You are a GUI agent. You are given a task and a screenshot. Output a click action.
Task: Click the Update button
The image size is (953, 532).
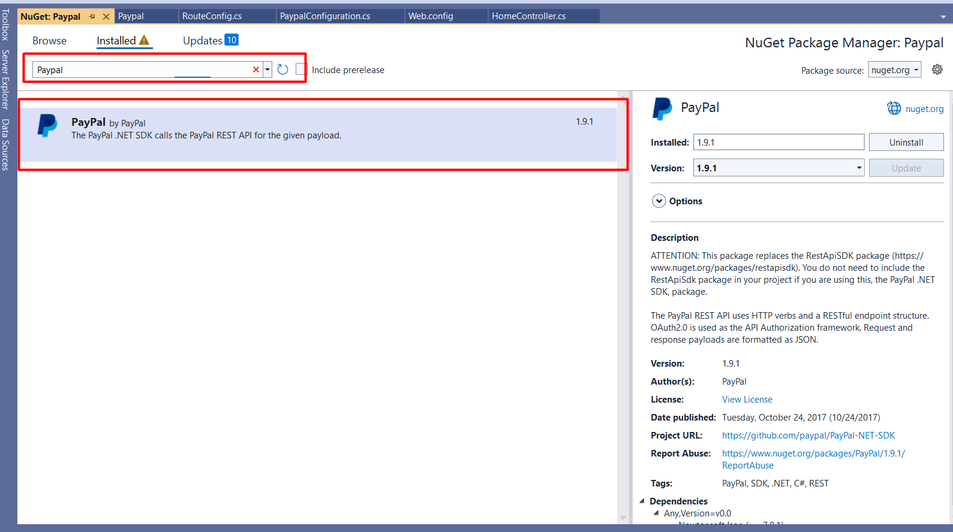pyautogui.click(x=906, y=168)
